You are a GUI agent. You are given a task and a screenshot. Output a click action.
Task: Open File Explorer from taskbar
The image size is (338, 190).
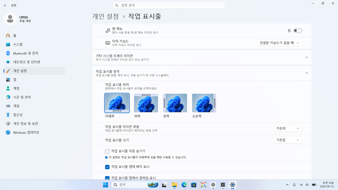tap(174, 185)
